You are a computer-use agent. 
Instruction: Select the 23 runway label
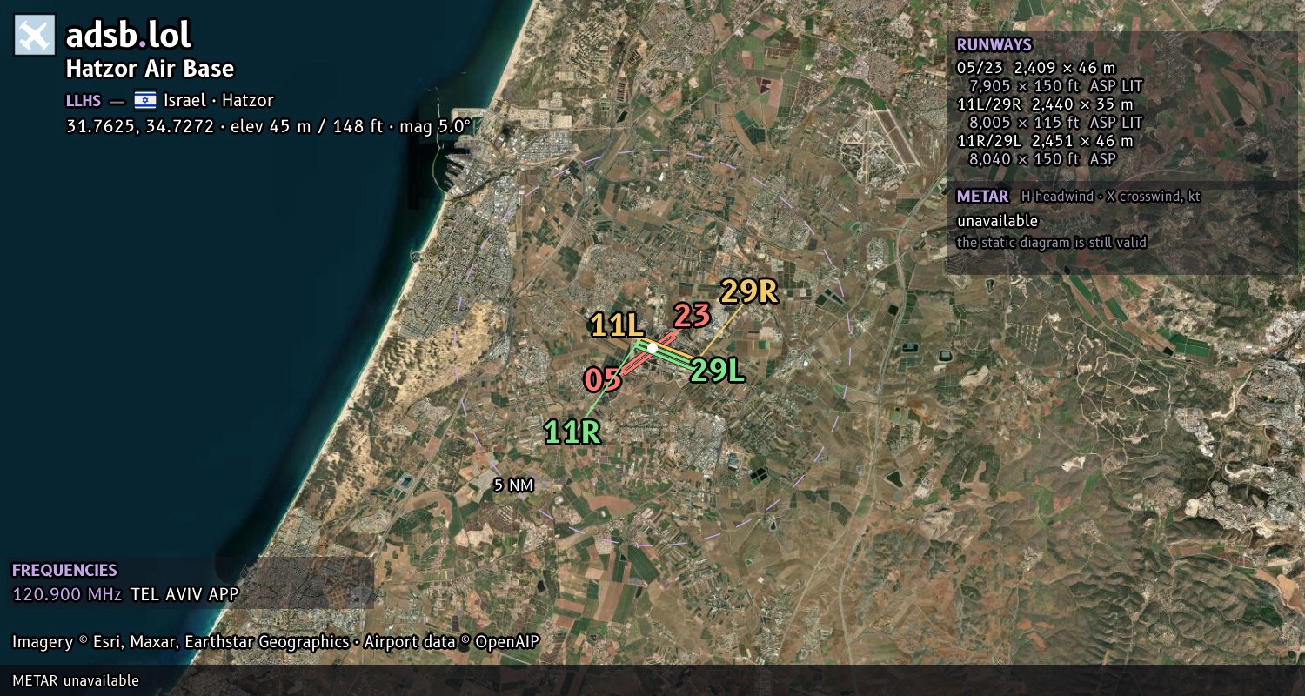coord(692,315)
